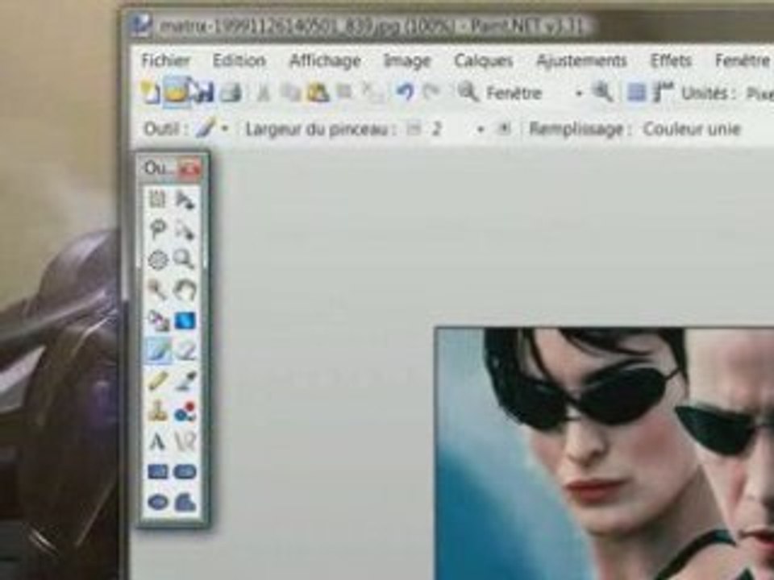This screenshot has height=580, width=774.
Task: Open the Fenêtre menu in menu bar
Action: 742,60
